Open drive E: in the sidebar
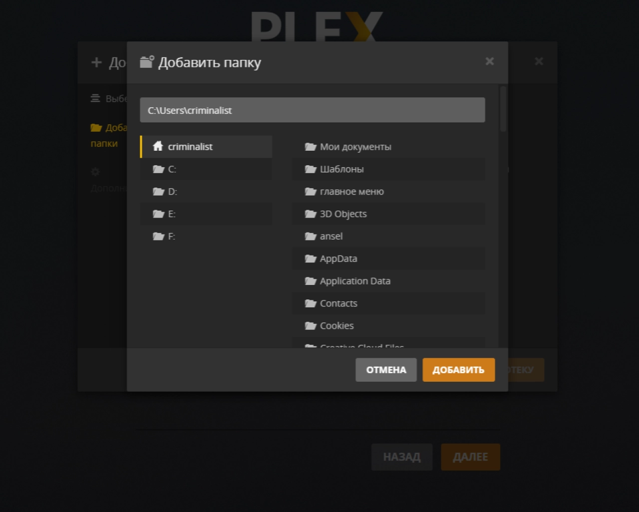This screenshot has height=512, width=639. click(206, 214)
